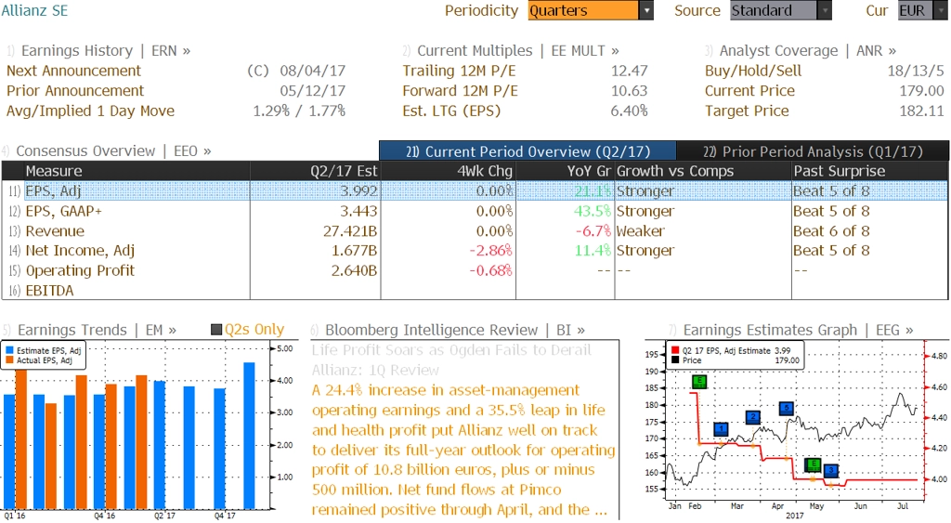Image resolution: width=951 pixels, height=523 pixels.
Task: Click the red Q2 17 EPS estimate legend swatch
Action: [x=675, y=351]
